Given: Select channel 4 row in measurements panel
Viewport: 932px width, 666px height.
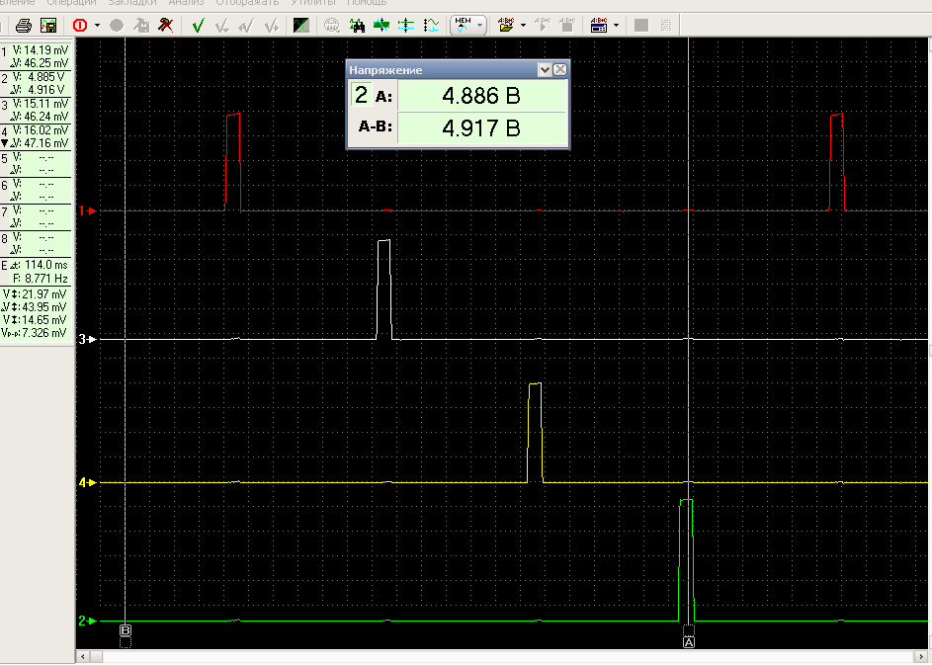Looking at the screenshot, I should pyautogui.click(x=37, y=136).
